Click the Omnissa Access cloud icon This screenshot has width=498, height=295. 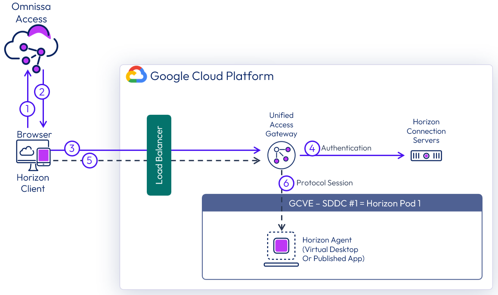(x=31, y=48)
